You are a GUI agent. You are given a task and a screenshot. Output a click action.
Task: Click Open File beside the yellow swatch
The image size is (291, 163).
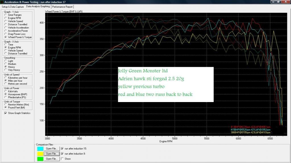click(x=53, y=154)
